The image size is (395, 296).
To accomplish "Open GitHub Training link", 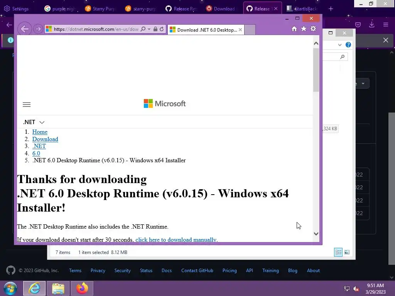I will point(270,271).
